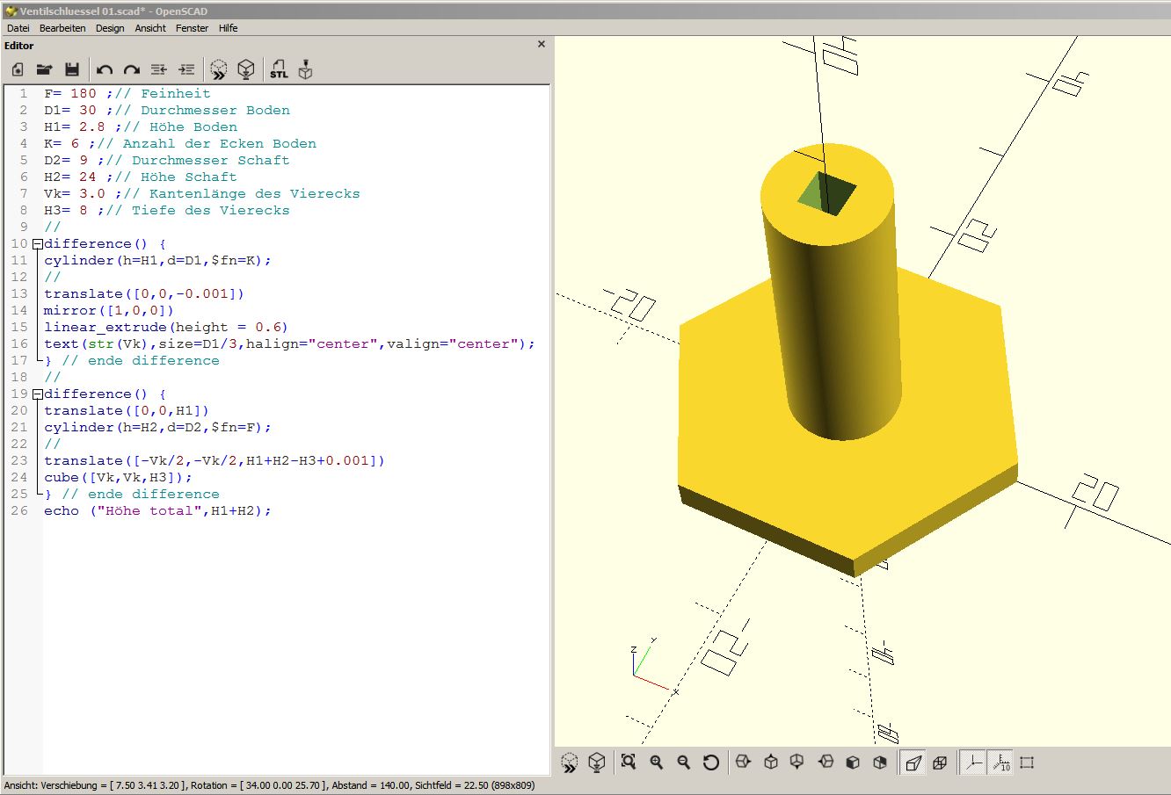Enable orthogonal projection
The height and width of the screenshot is (795, 1171).
[940, 762]
